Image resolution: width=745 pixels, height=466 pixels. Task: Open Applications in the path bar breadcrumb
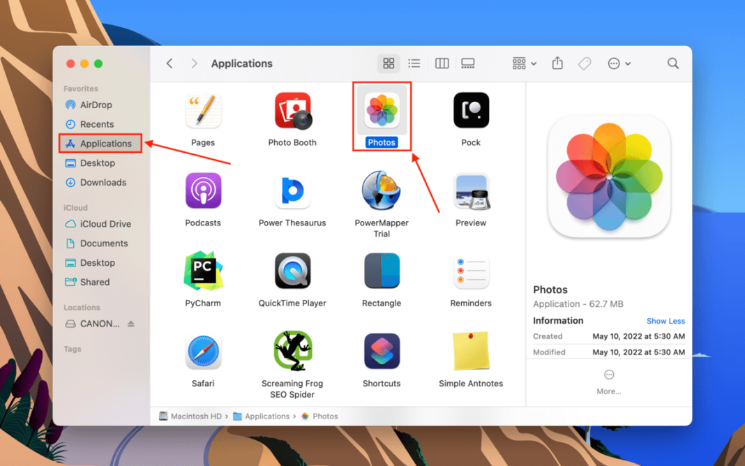tap(266, 416)
